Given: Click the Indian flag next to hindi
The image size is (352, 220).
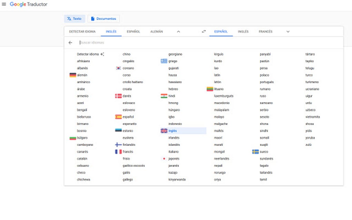Looking at the screenshot, I should [x=164, y=96].
